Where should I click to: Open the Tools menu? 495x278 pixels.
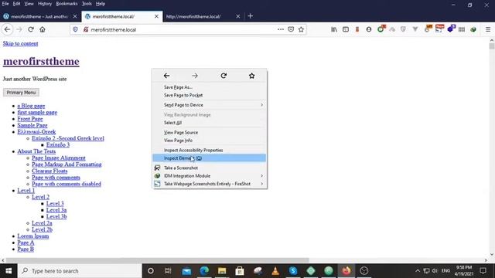[87, 4]
